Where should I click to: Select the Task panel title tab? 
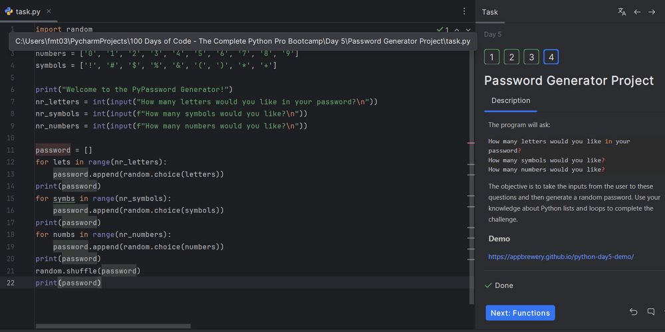pyautogui.click(x=490, y=12)
